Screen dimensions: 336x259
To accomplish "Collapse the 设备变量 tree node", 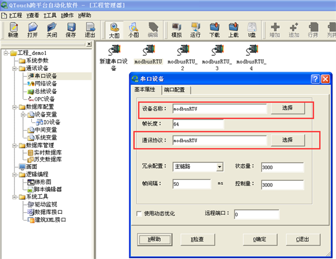I will coord(23,114).
